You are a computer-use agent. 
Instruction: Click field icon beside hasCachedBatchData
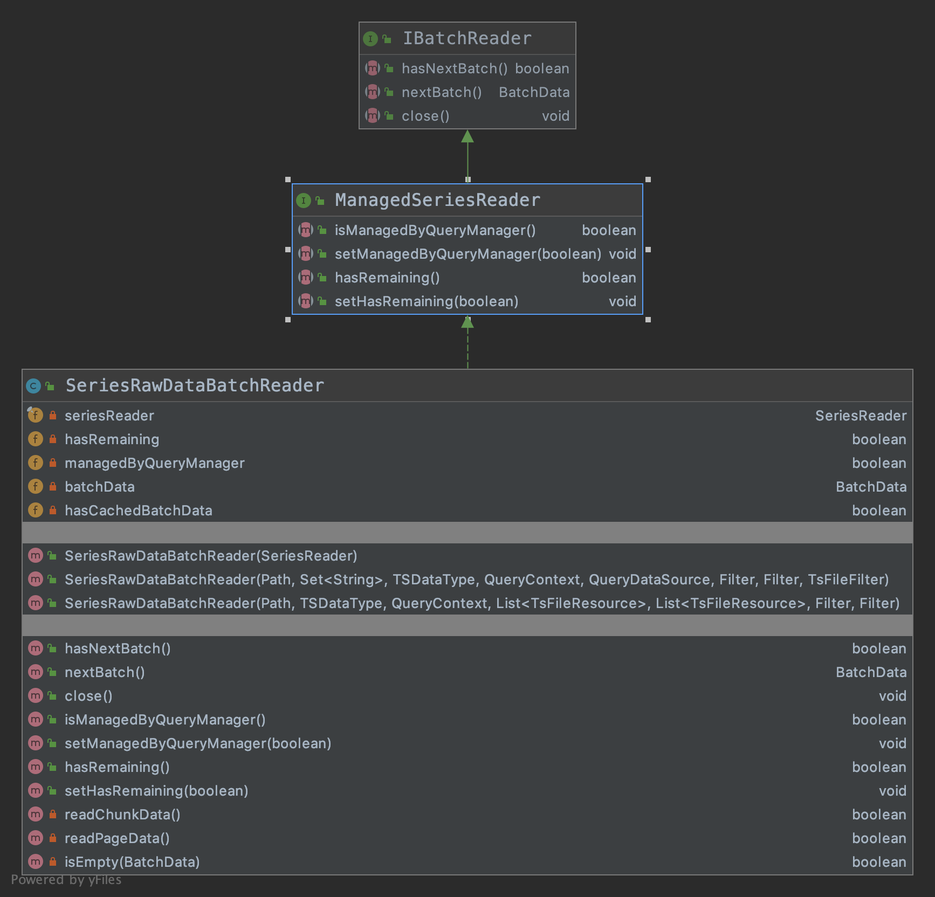(35, 510)
